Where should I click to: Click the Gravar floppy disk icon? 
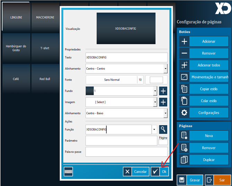point(182,180)
